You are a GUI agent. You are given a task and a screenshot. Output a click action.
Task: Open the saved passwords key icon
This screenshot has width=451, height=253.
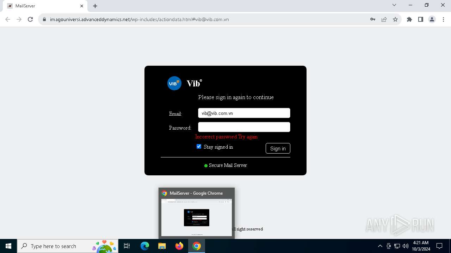[x=373, y=19]
